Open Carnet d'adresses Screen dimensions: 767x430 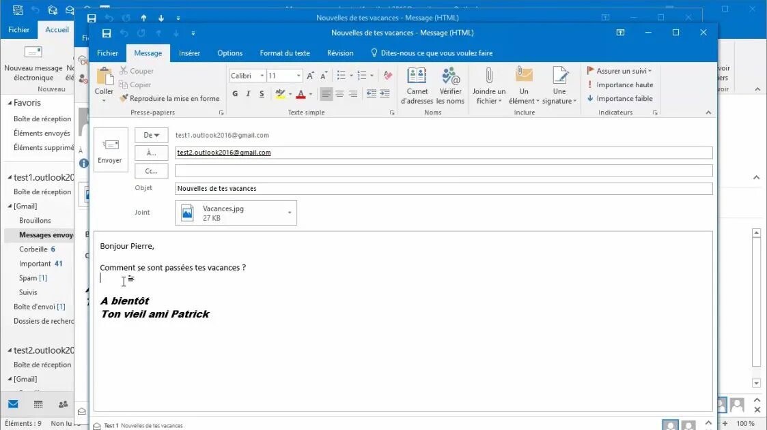pyautogui.click(x=417, y=86)
